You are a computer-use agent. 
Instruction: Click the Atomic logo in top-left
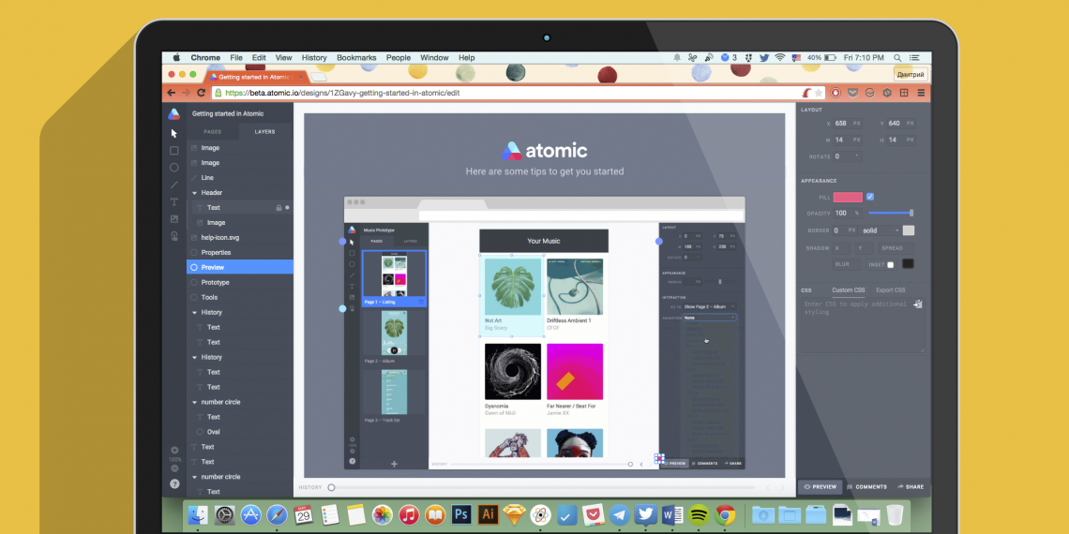tap(173, 114)
